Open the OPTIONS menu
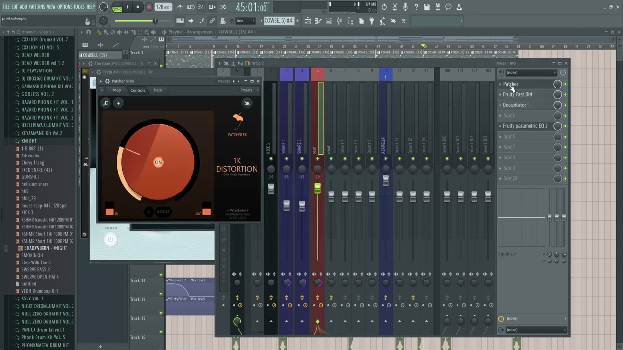The height and width of the screenshot is (350, 623). [64, 7]
